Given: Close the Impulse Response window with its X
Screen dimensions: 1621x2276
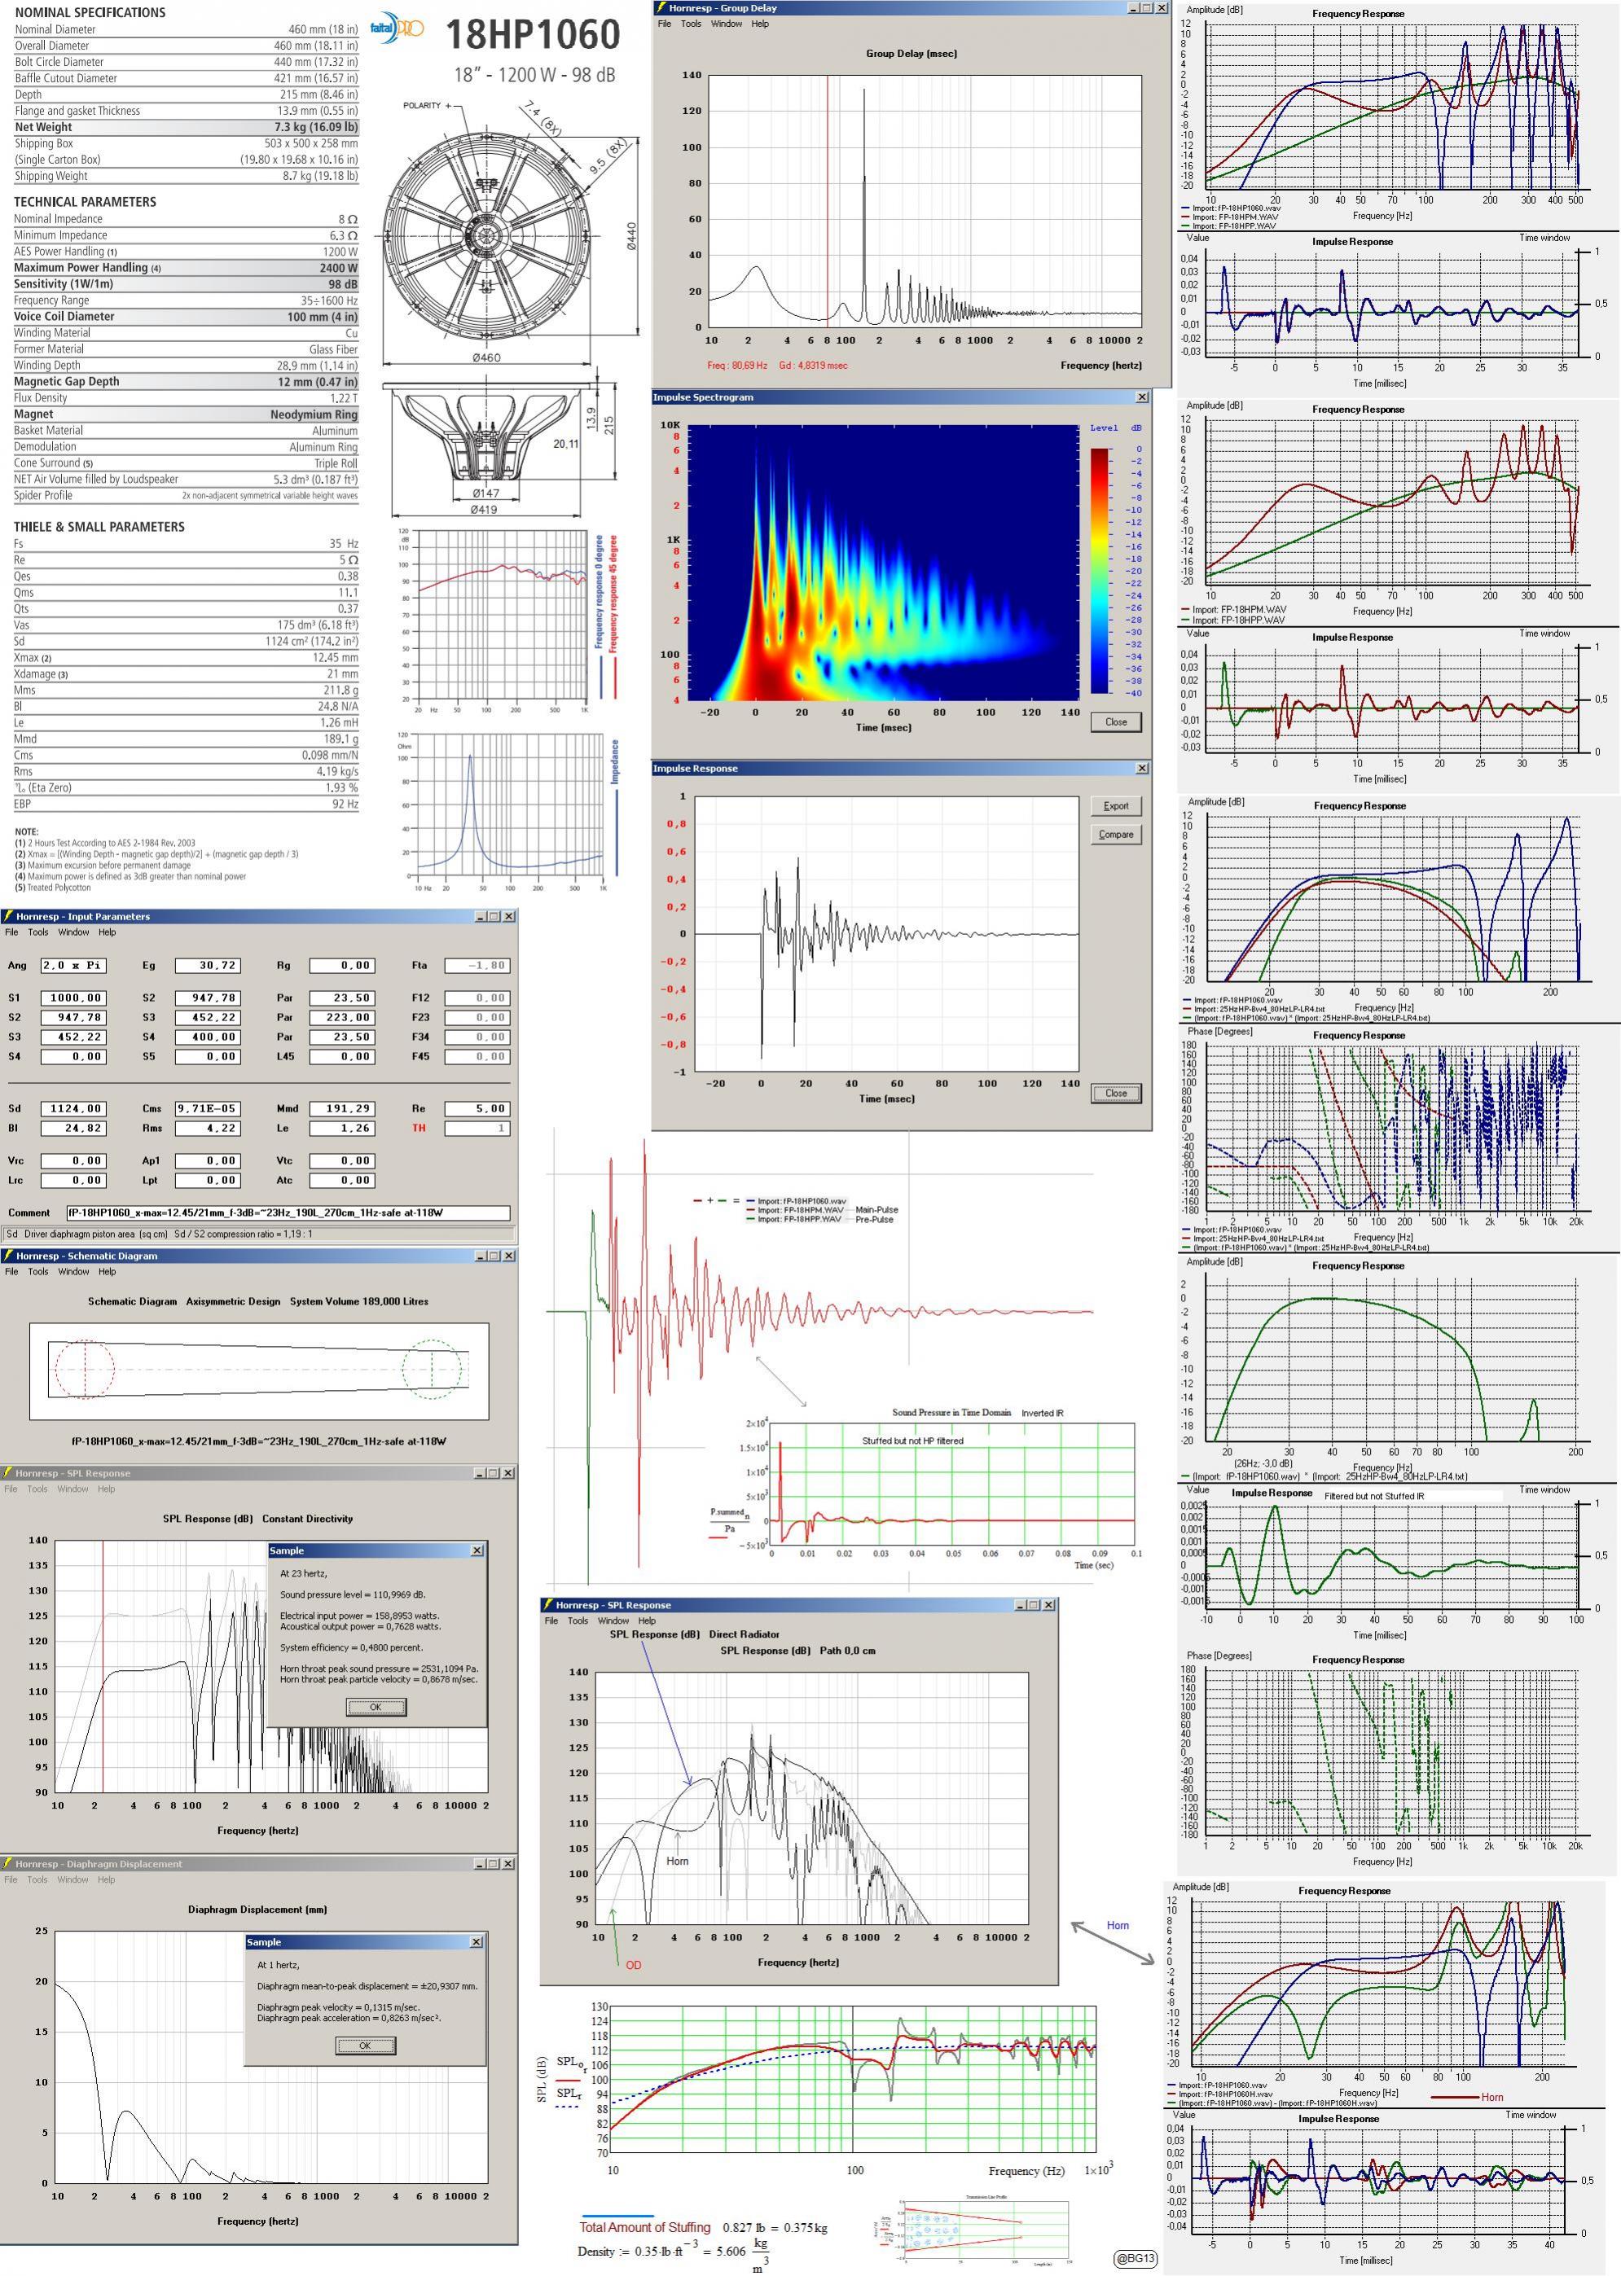Looking at the screenshot, I should coord(1142,769).
